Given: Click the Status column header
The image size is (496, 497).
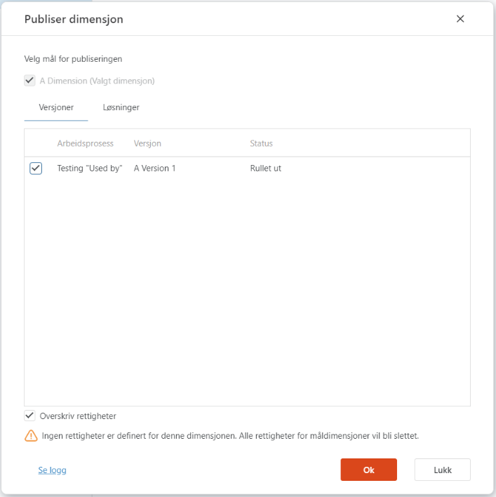Looking at the screenshot, I should pyautogui.click(x=261, y=143).
